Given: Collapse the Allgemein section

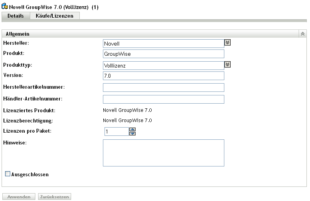Looking at the screenshot, I should [x=303, y=34].
